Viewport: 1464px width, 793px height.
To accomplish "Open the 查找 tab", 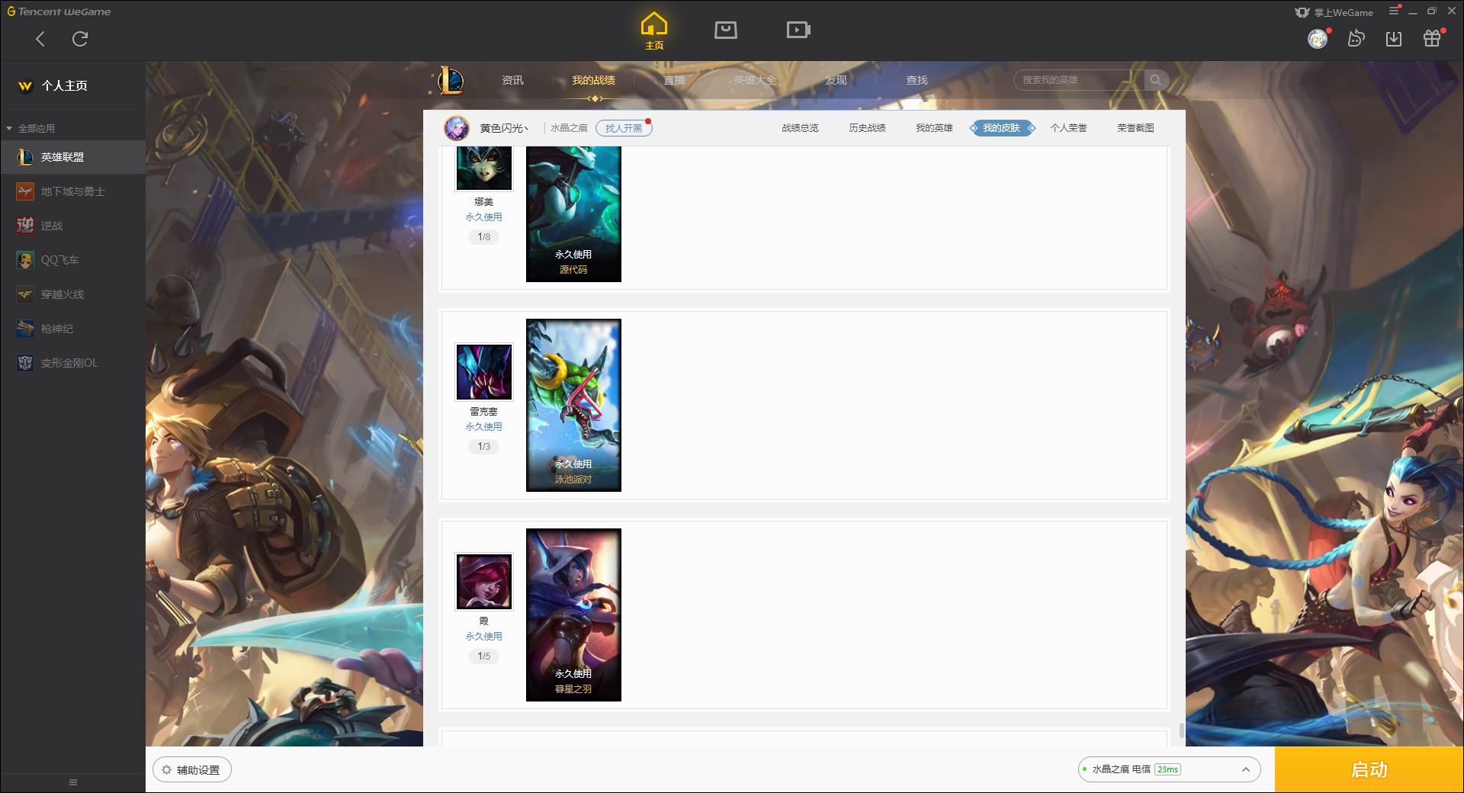I will (x=917, y=80).
